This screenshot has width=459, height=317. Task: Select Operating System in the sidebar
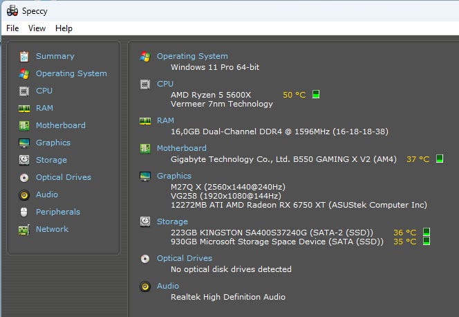71,73
